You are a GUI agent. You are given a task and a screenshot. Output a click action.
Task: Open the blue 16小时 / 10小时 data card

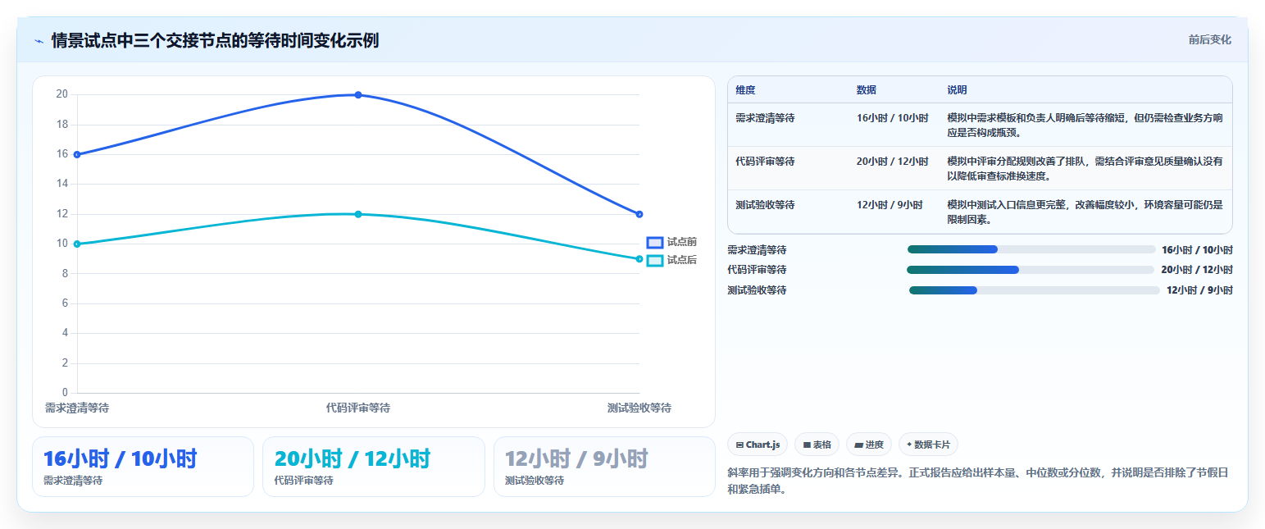pos(143,467)
